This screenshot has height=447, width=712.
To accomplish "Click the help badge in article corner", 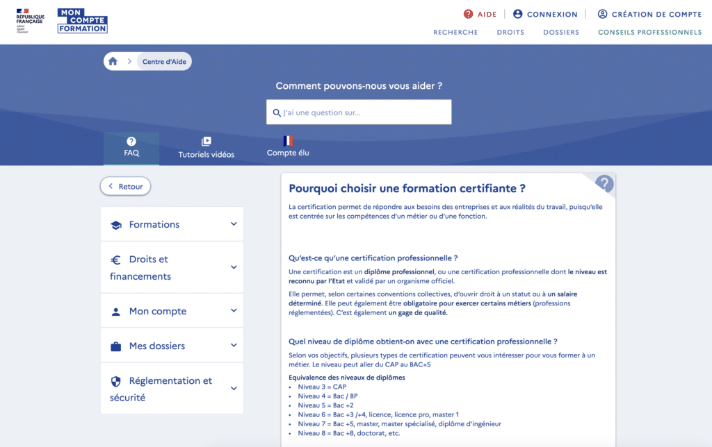I will (604, 184).
